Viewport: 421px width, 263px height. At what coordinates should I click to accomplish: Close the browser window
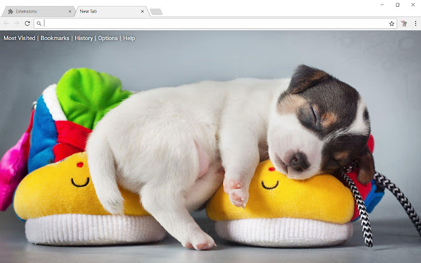[x=413, y=5]
